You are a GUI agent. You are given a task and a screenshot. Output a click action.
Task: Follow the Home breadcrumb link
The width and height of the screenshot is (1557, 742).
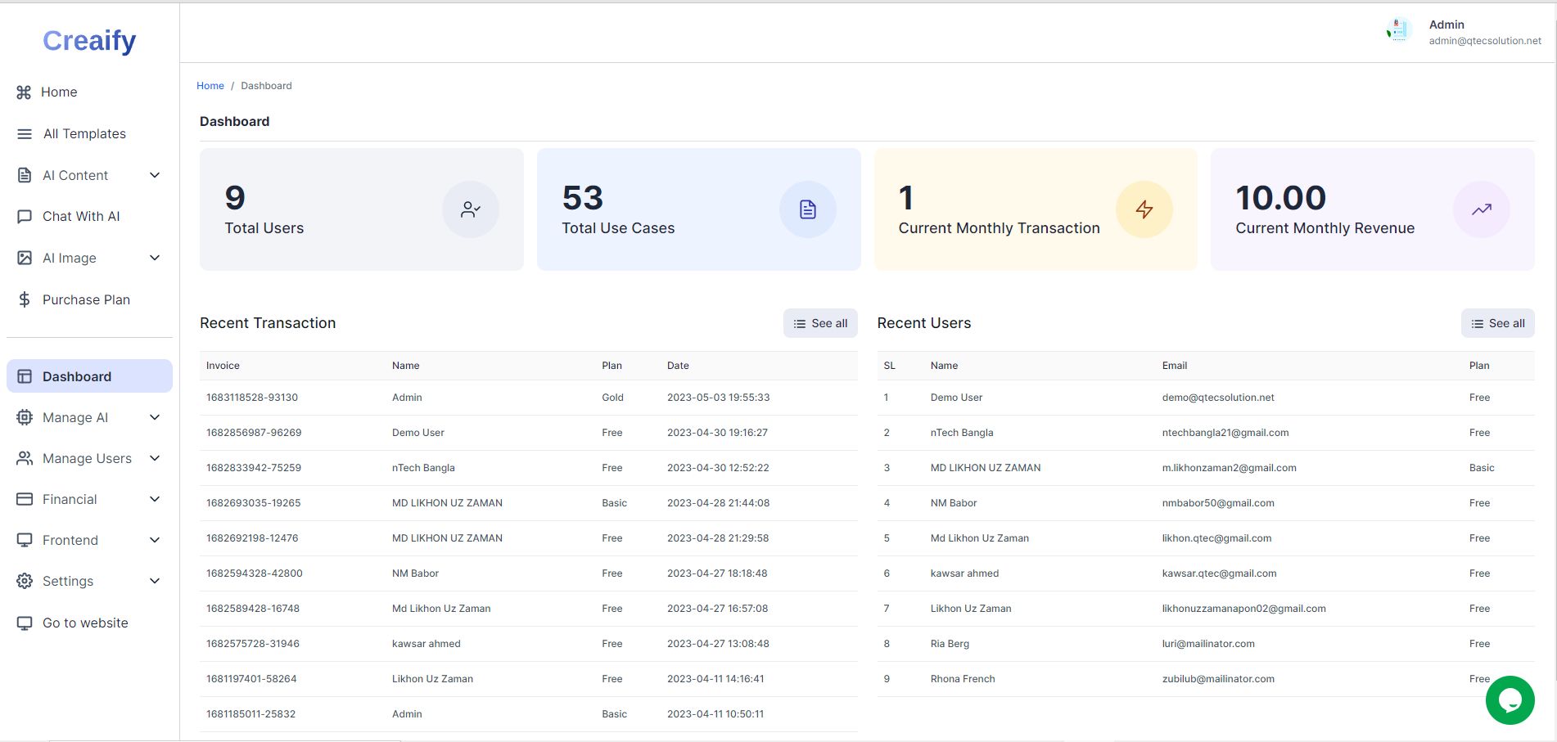[x=210, y=86]
